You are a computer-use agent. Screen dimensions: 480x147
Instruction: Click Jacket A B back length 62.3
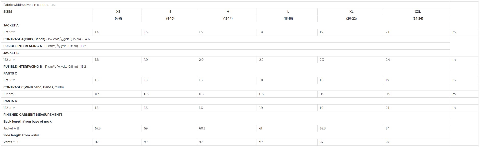[323, 128]
